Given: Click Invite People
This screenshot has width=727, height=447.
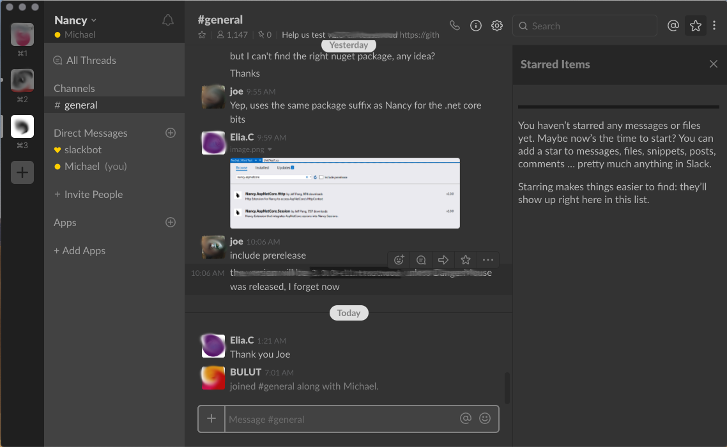Looking at the screenshot, I should click(x=89, y=194).
